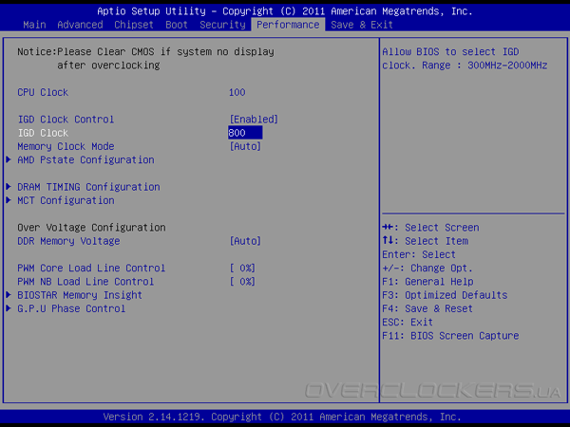Select PWM Core Load Line Control

click(x=91, y=268)
